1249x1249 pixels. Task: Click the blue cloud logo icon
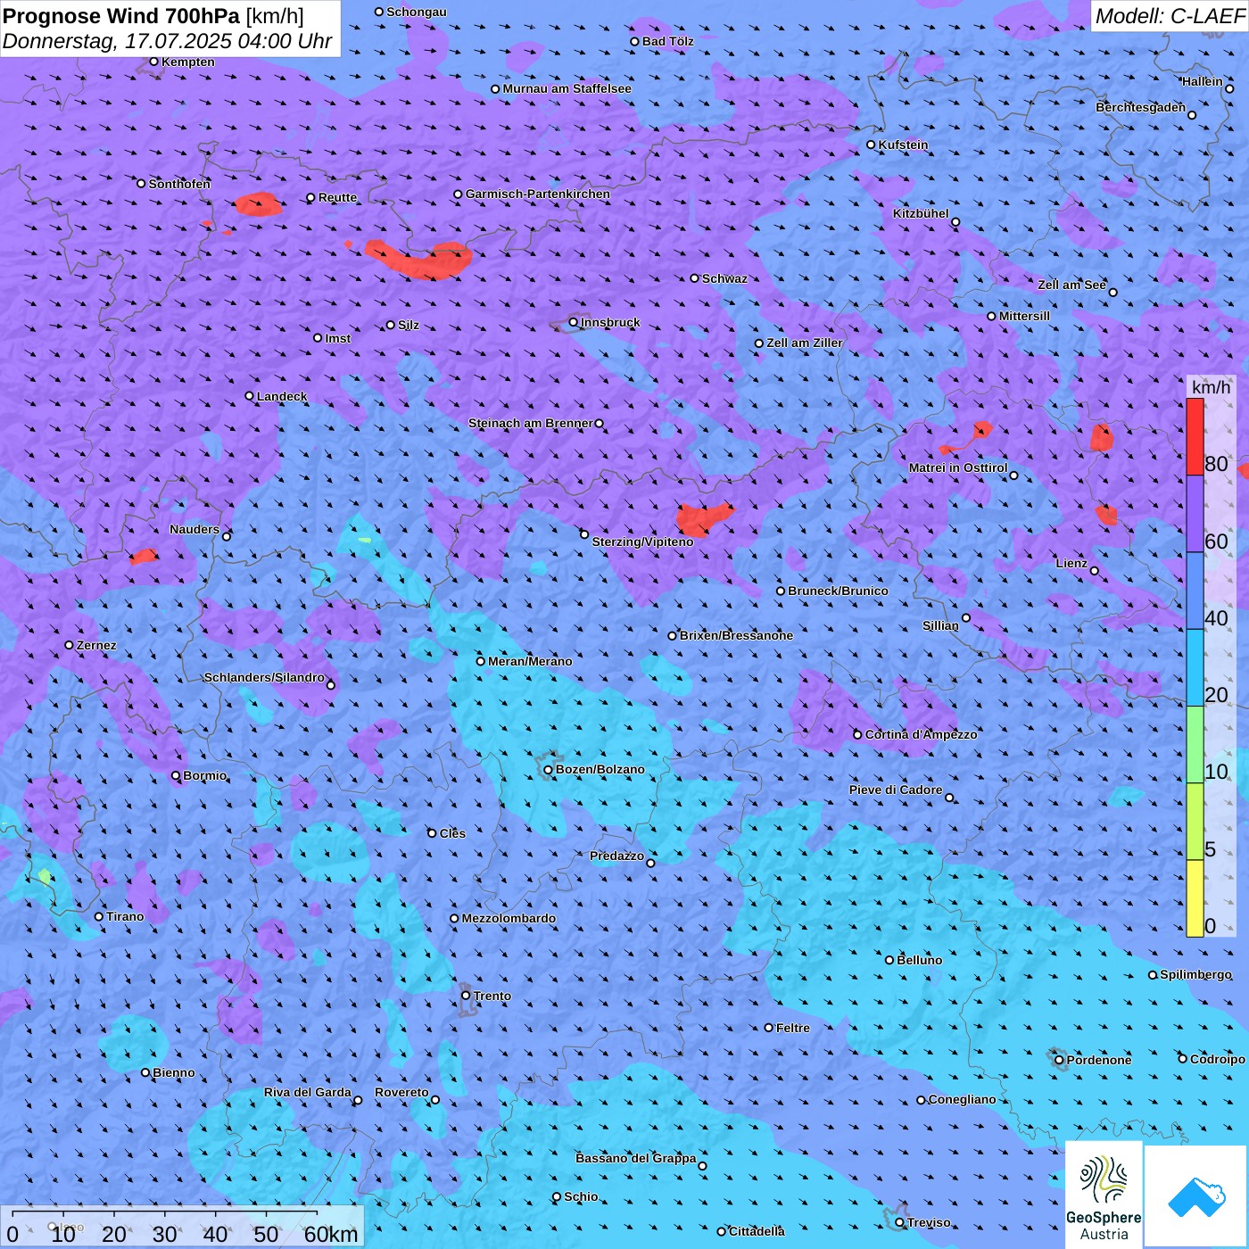1196,1196
